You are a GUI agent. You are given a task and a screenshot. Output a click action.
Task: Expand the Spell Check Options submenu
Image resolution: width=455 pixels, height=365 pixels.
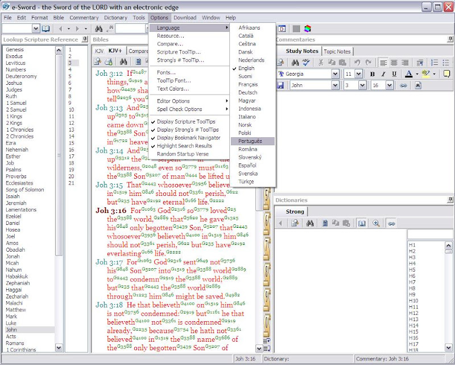coord(189,109)
